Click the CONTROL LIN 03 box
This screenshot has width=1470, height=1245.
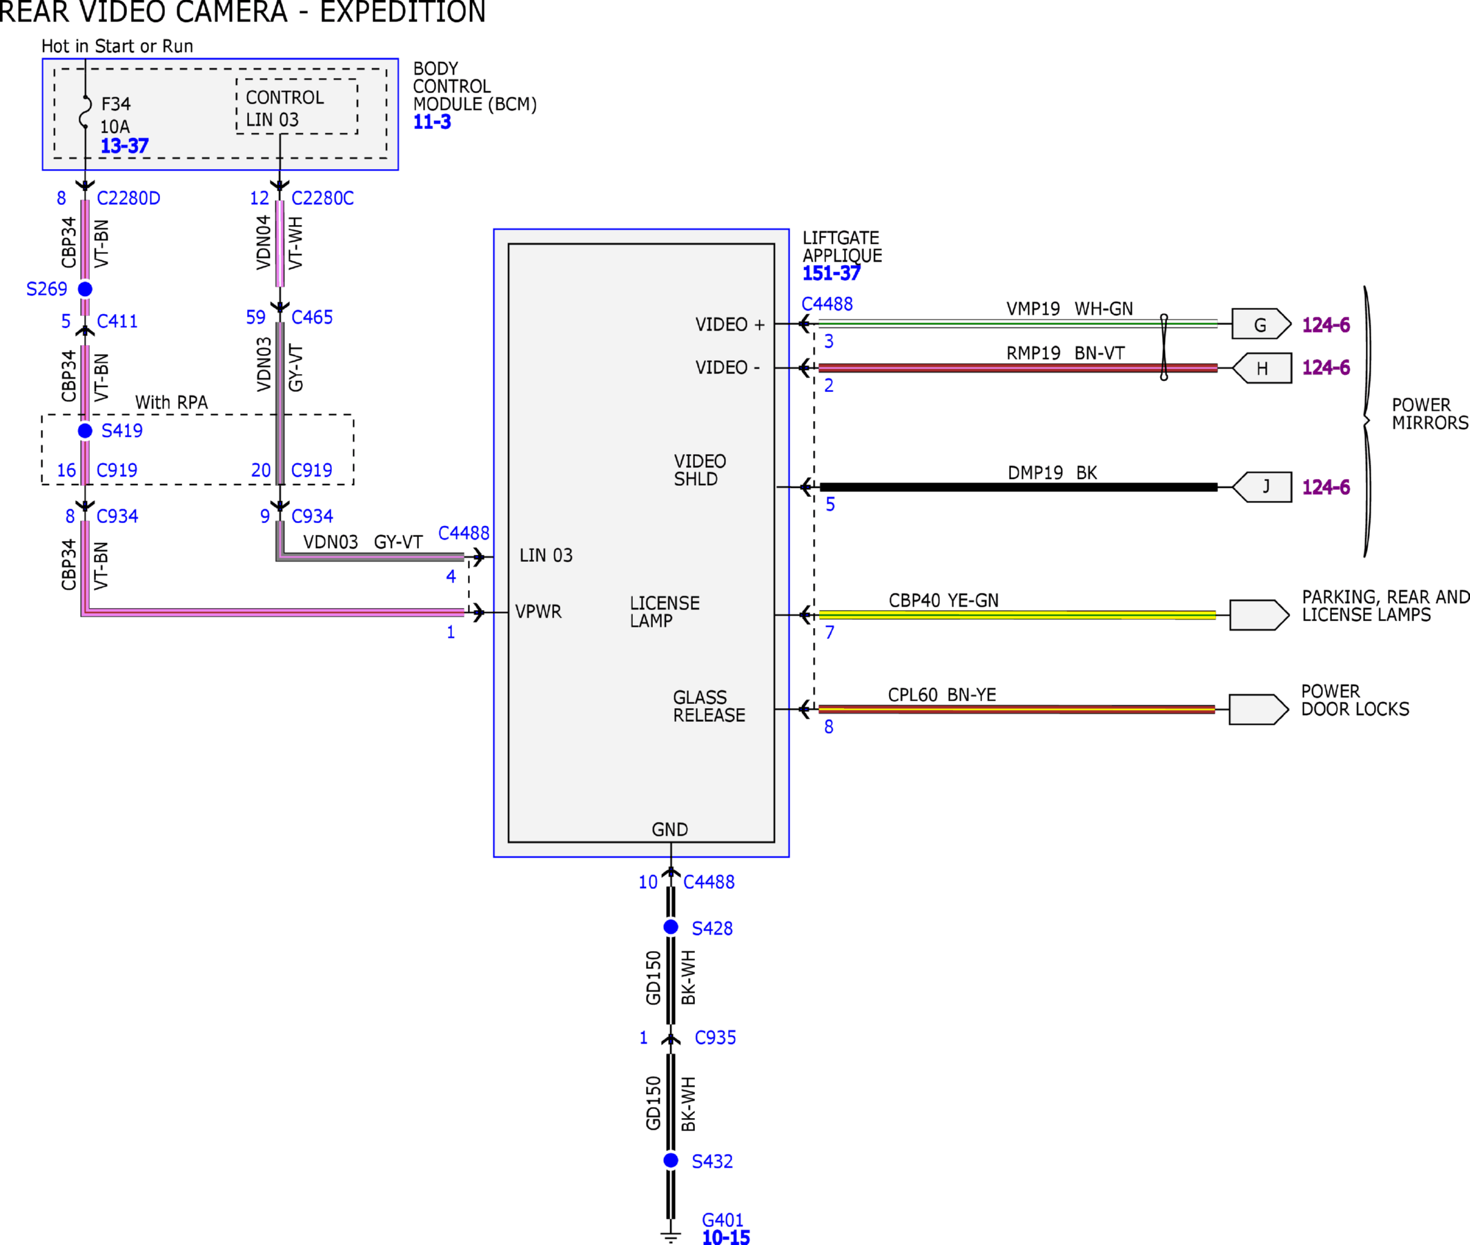tap(297, 106)
